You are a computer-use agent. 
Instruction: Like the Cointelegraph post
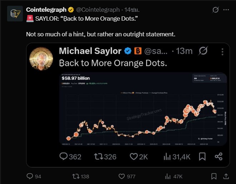(x=122, y=176)
